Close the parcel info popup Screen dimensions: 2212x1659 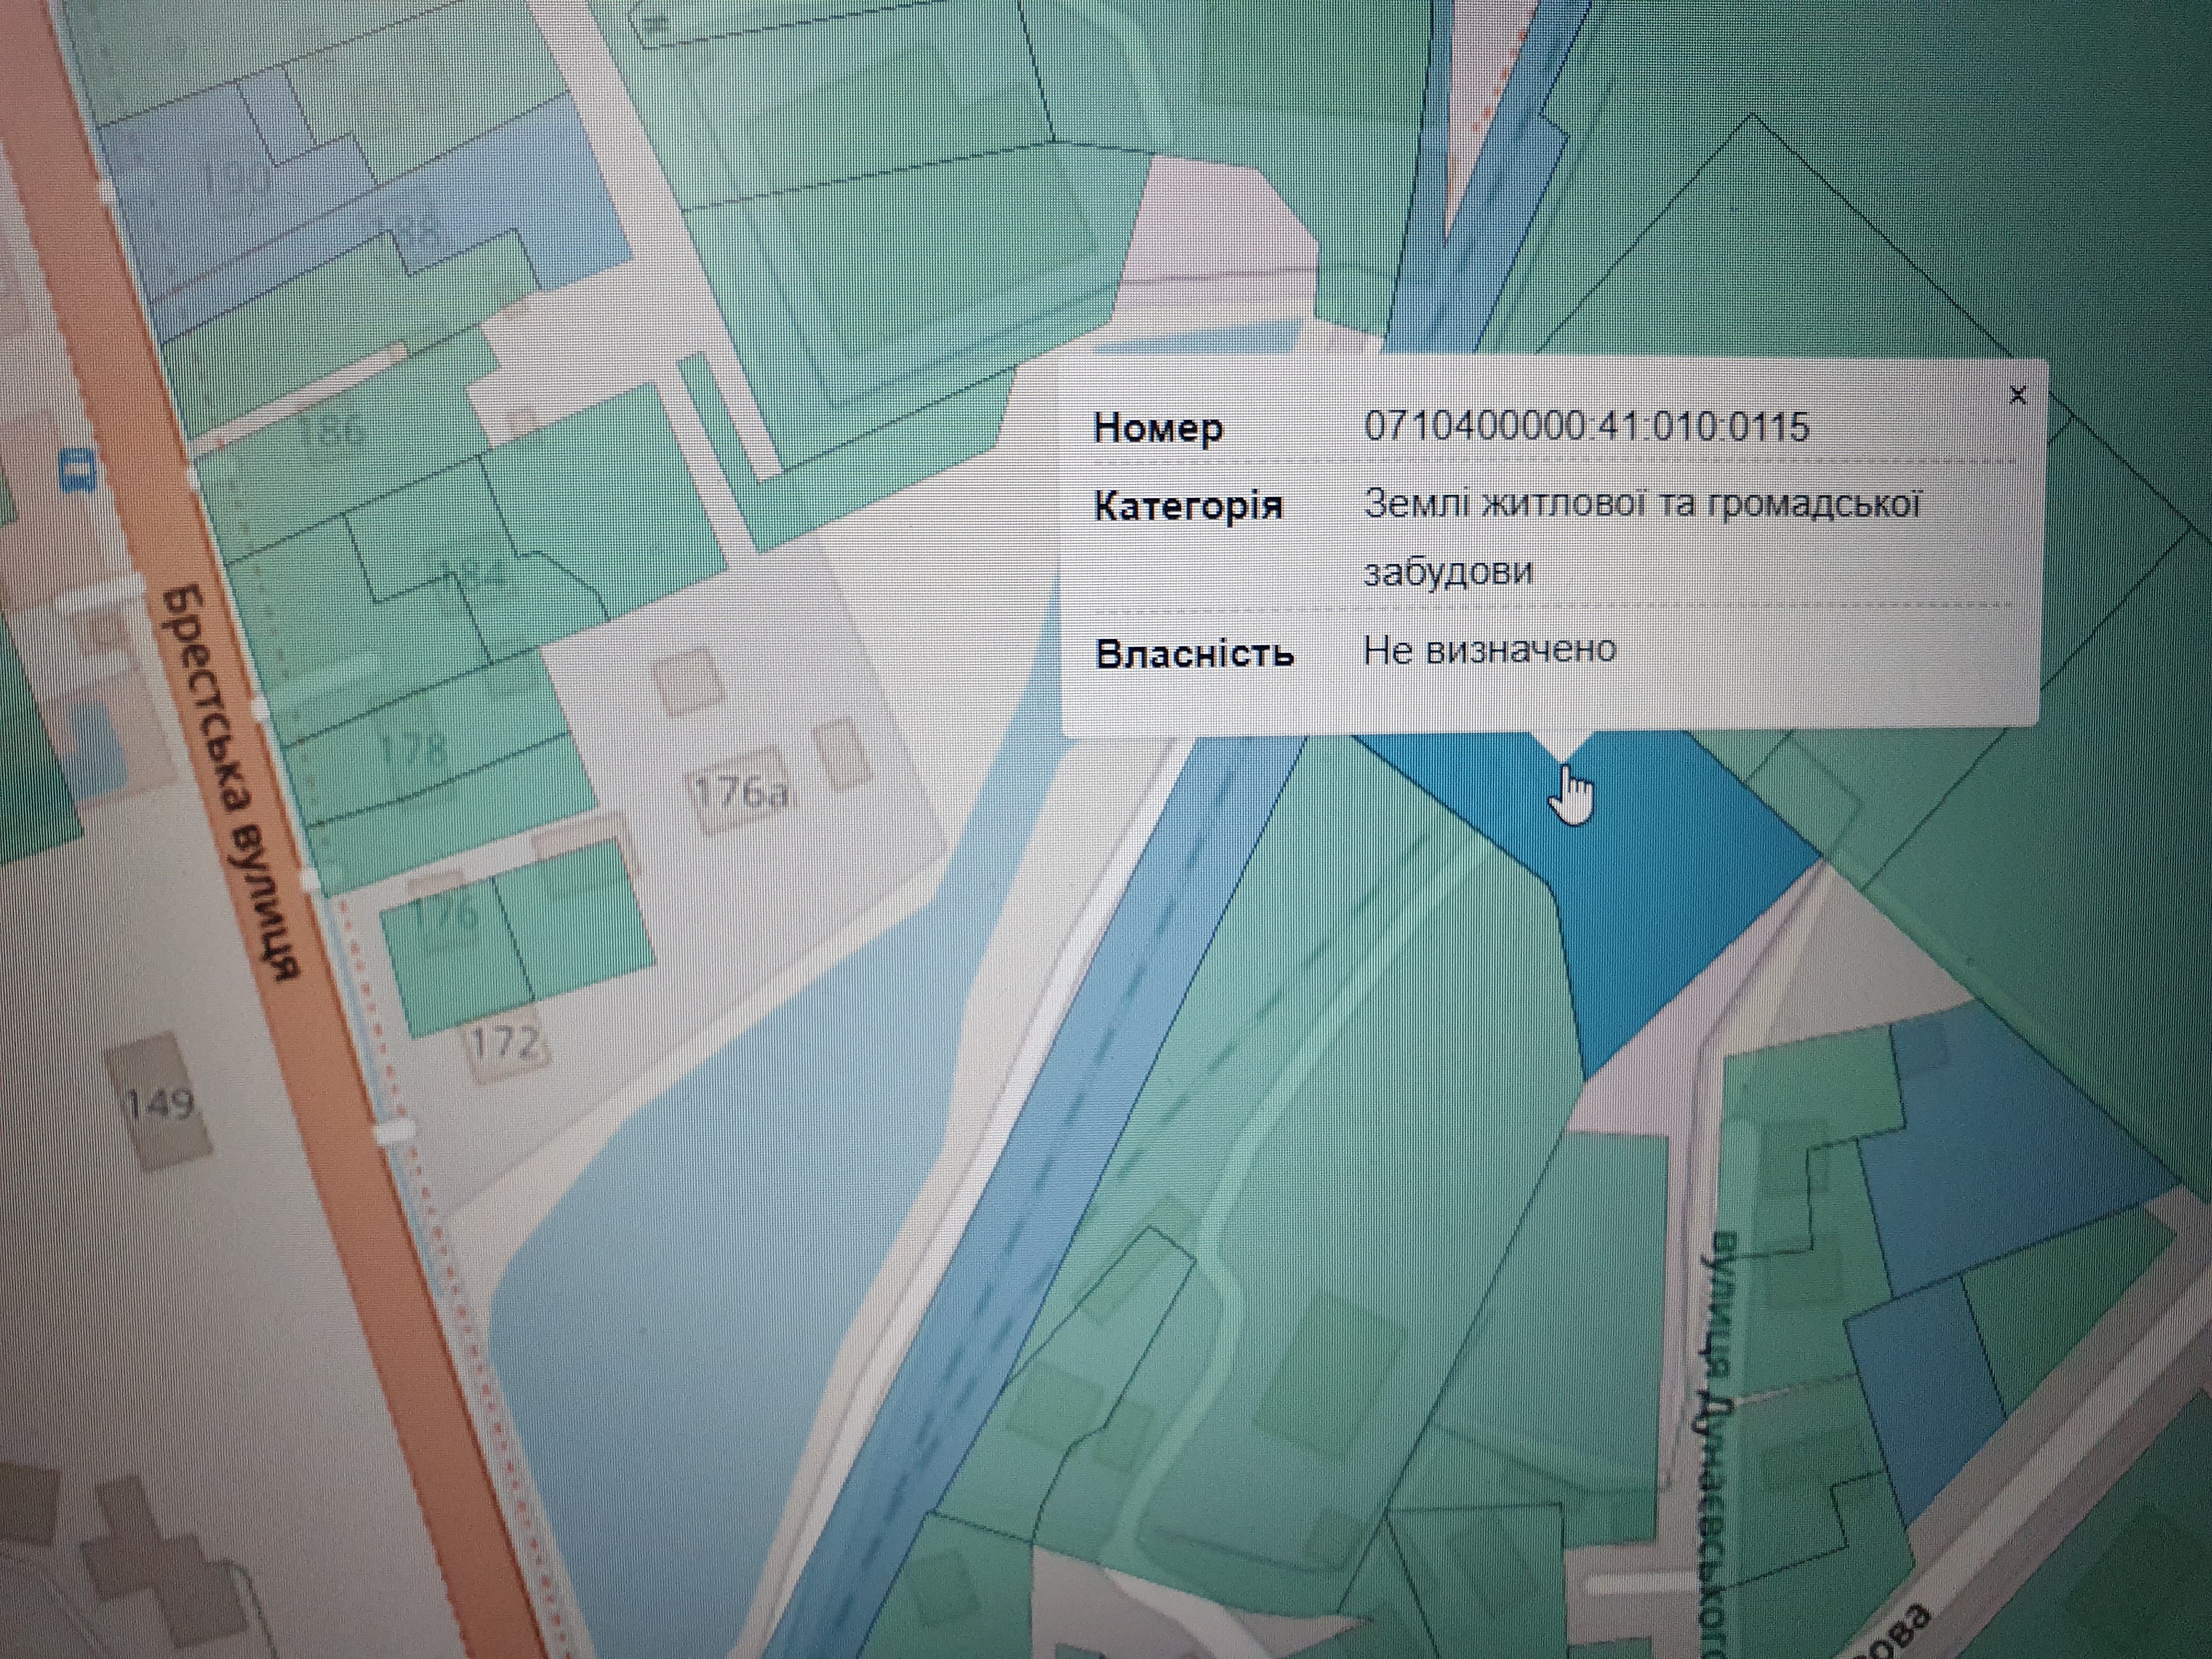click(2017, 395)
